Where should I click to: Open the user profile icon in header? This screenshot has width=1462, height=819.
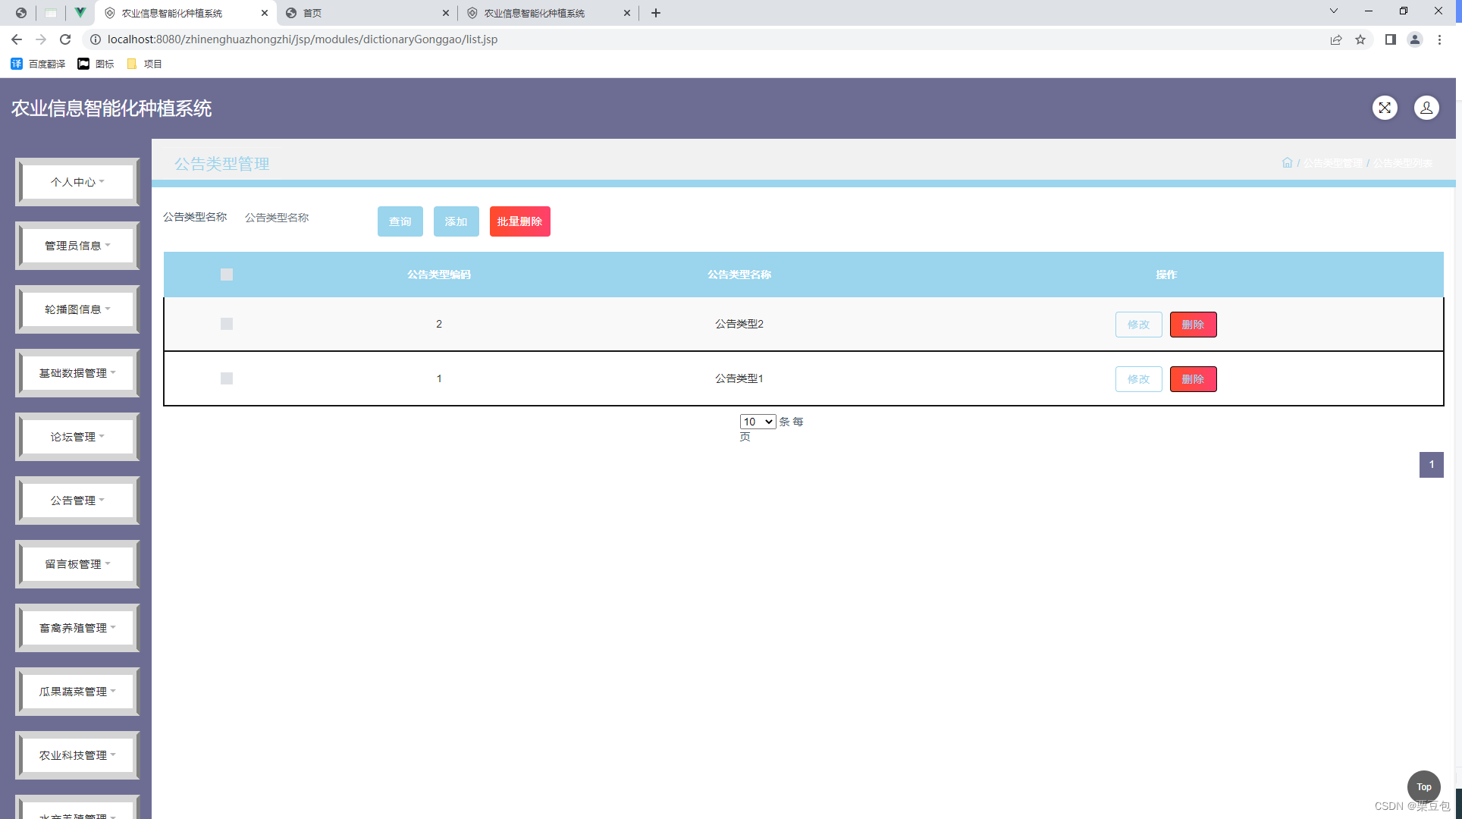tap(1426, 108)
